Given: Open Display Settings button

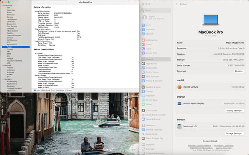Looking at the screenshot, I should pos(235,111).
